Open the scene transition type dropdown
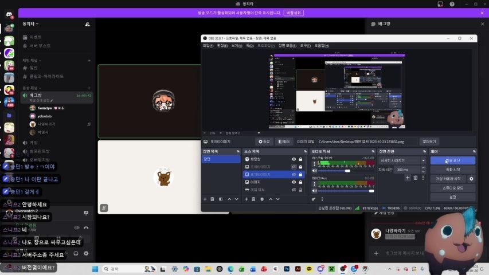Screen dimensions: 489x275 click(400, 160)
